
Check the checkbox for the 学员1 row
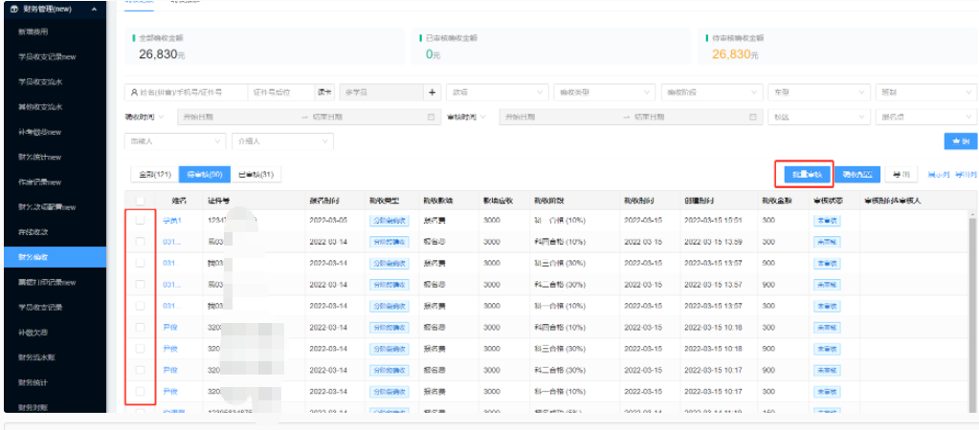pyautogui.click(x=141, y=220)
